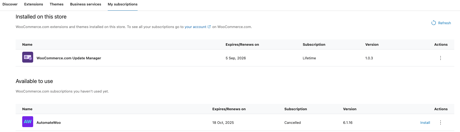Click the version '1.0.3' cell

[369, 58]
